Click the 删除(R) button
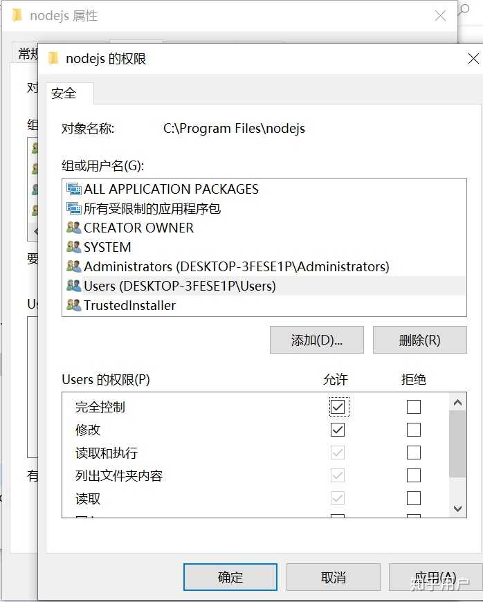Screen dimensions: 483x602 (x=419, y=340)
